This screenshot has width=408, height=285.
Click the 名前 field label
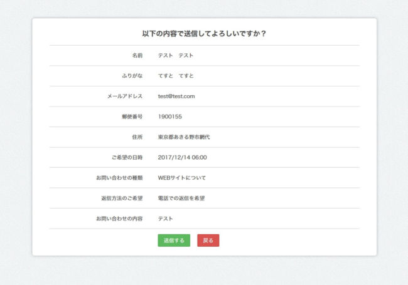click(x=137, y=56)
